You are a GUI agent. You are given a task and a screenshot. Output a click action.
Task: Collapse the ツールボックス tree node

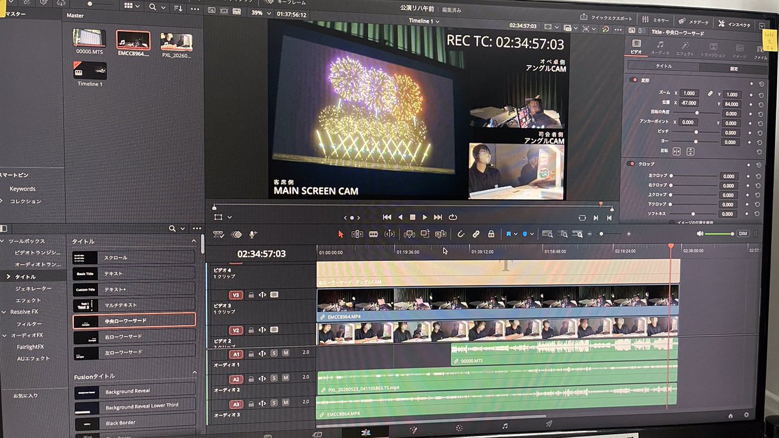click(3, 241)
